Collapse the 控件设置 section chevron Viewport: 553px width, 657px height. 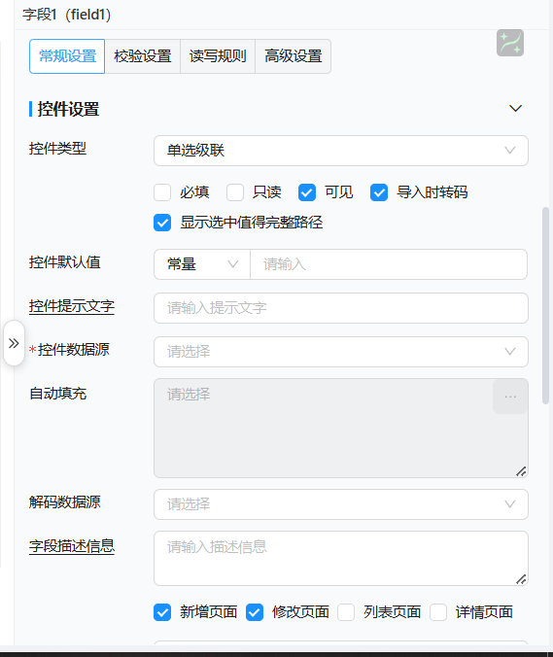(515, 109)
